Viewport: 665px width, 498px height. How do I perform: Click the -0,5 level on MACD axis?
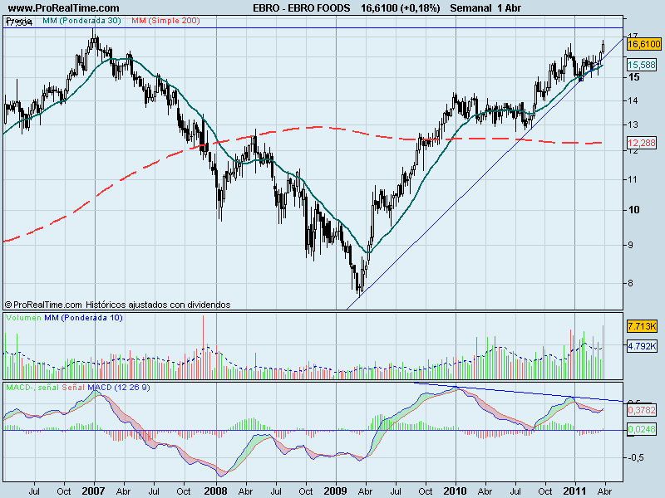636,458
